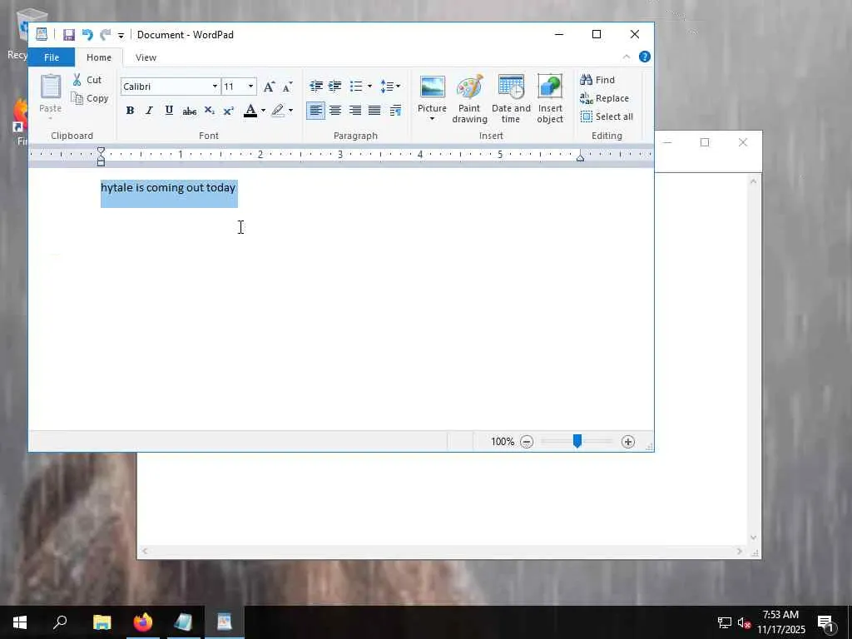
Task: Toggle underline formatting
Action: point(169,111)
